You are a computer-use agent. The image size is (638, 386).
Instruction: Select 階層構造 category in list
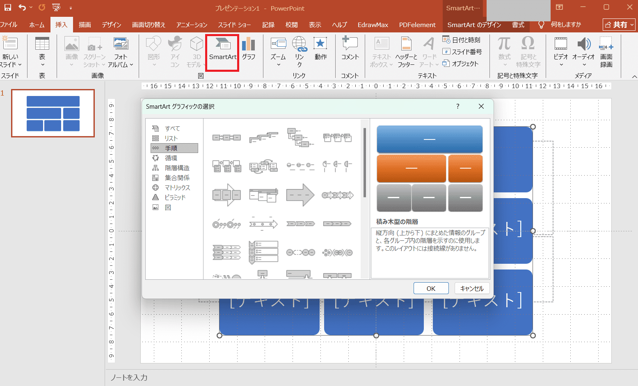177,168
